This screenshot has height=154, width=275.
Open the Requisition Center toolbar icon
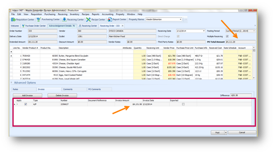coord(13,19)
